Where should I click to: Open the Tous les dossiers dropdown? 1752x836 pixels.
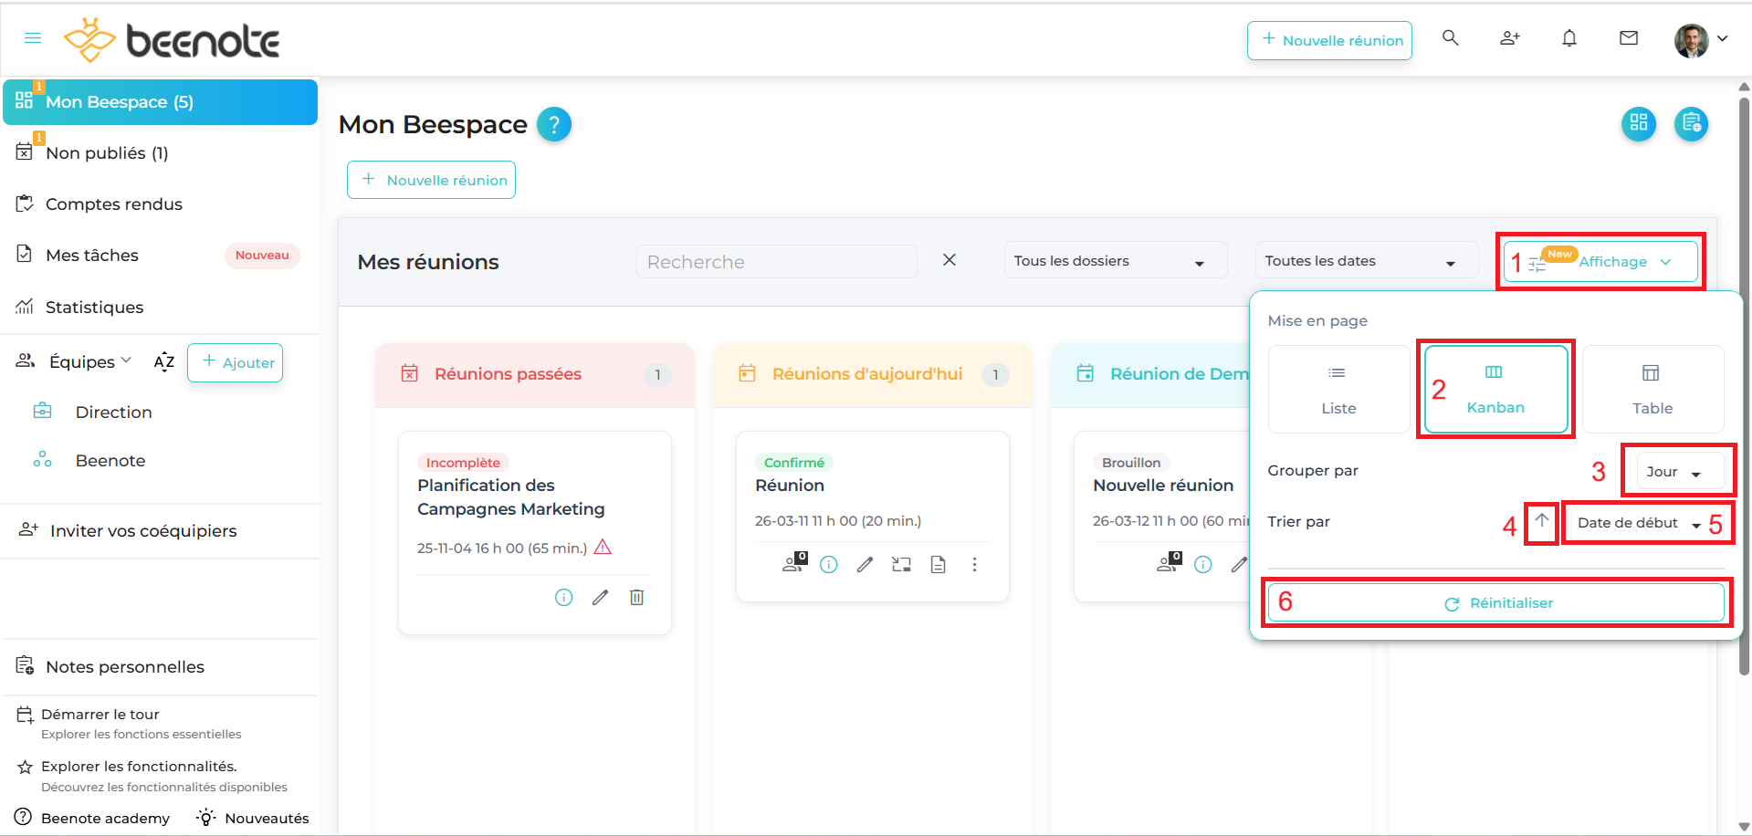tap(1110, 262)
